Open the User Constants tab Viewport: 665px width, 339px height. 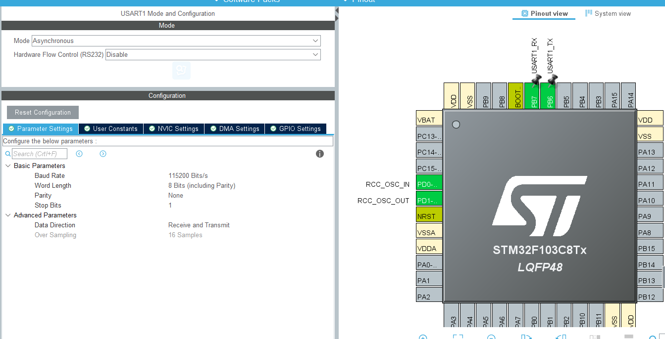pyautogui.click(x=111, y=128)
